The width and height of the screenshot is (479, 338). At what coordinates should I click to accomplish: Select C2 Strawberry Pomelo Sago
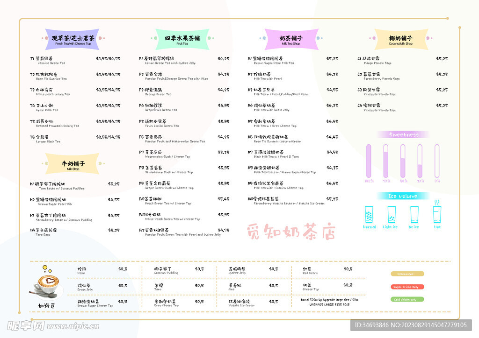[x=403, y=76]
